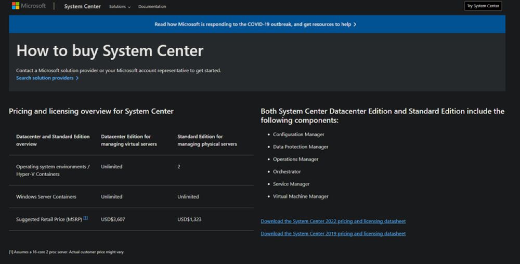Click the footnote [1] marker beside MSRP
Image resolution: width=520 pixels, height=264 pixels.
[x=86, y=218]
